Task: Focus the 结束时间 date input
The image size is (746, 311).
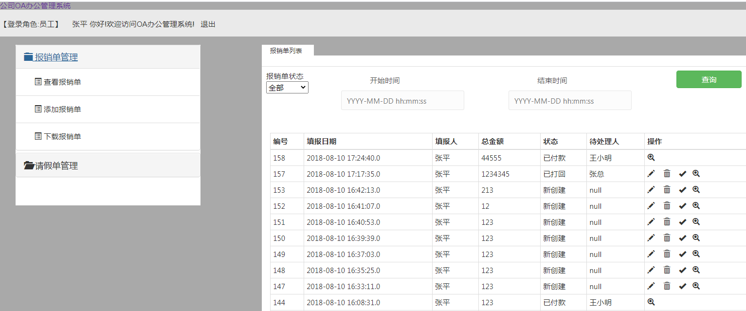Action: (570, 100)
